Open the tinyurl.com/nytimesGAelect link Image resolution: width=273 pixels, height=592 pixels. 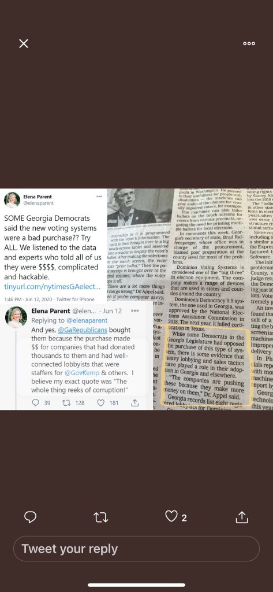(53, 287)
